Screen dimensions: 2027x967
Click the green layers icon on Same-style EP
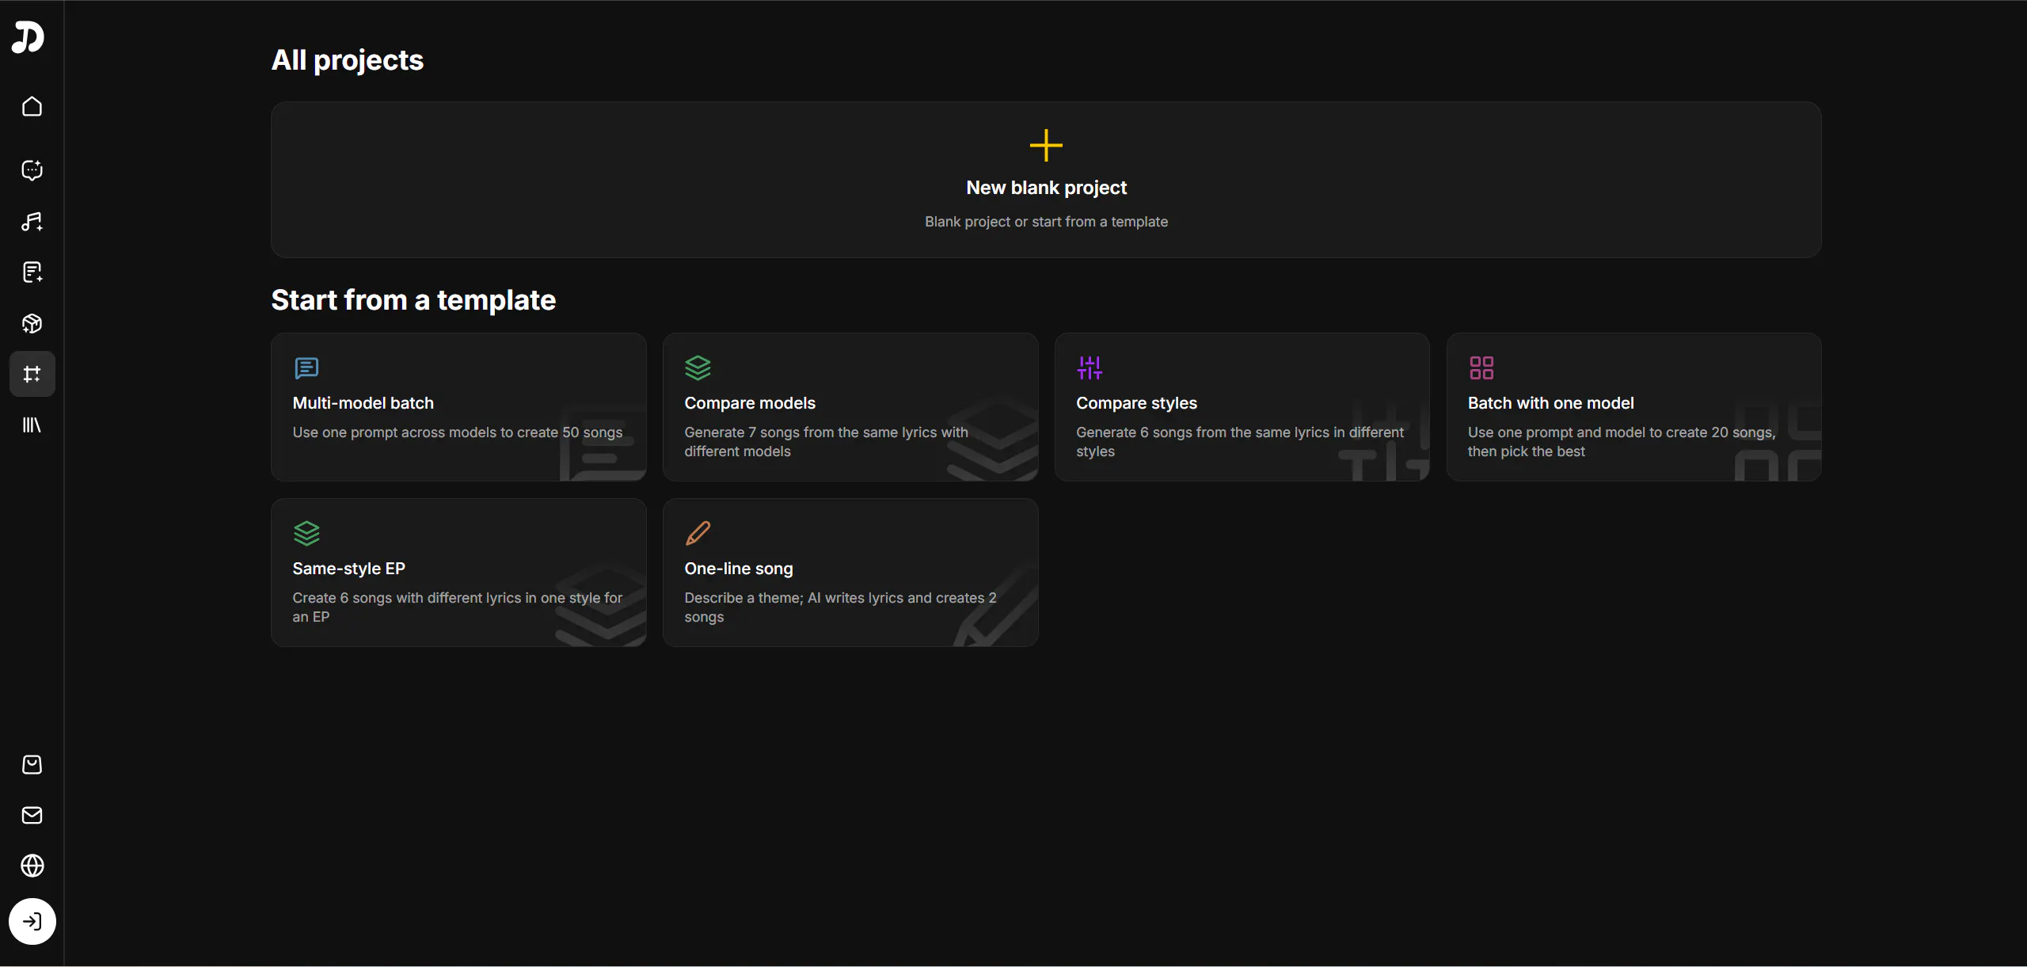click(306, 534)
